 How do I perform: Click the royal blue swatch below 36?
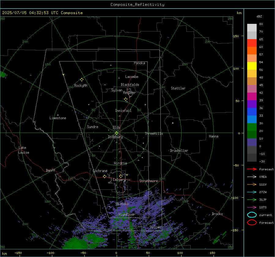(252, 112)
